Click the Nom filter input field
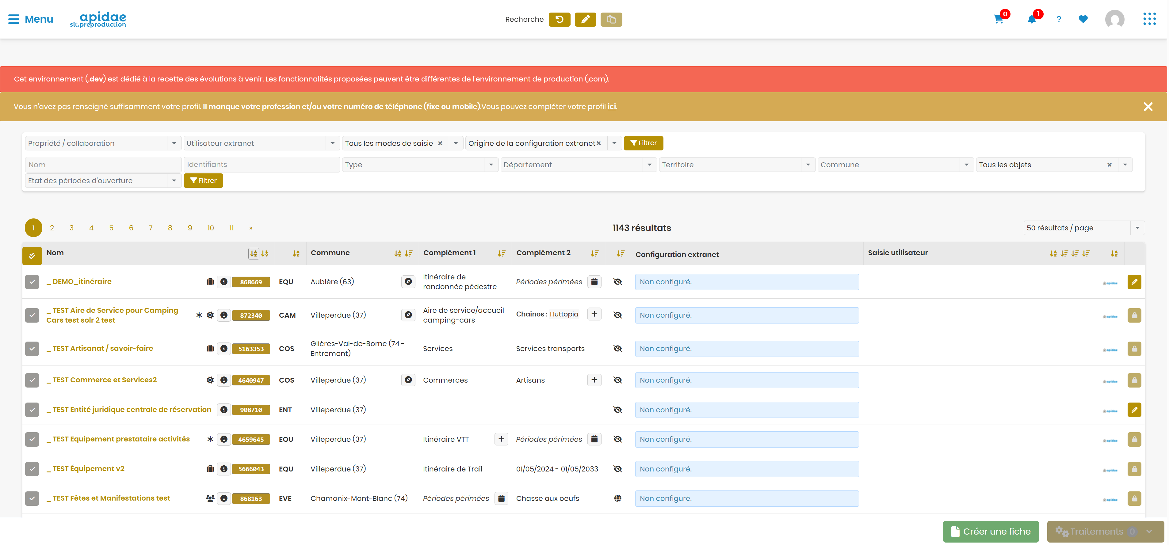Screen dimensions: 1169x545 (x=103, y=165)
